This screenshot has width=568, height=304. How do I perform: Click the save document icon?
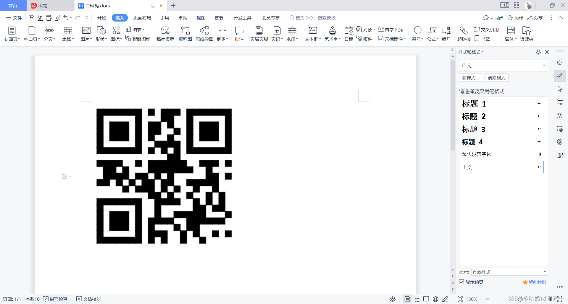31,18
